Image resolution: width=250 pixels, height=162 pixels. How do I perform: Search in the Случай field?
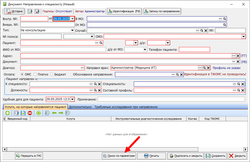tap(202, 30)
